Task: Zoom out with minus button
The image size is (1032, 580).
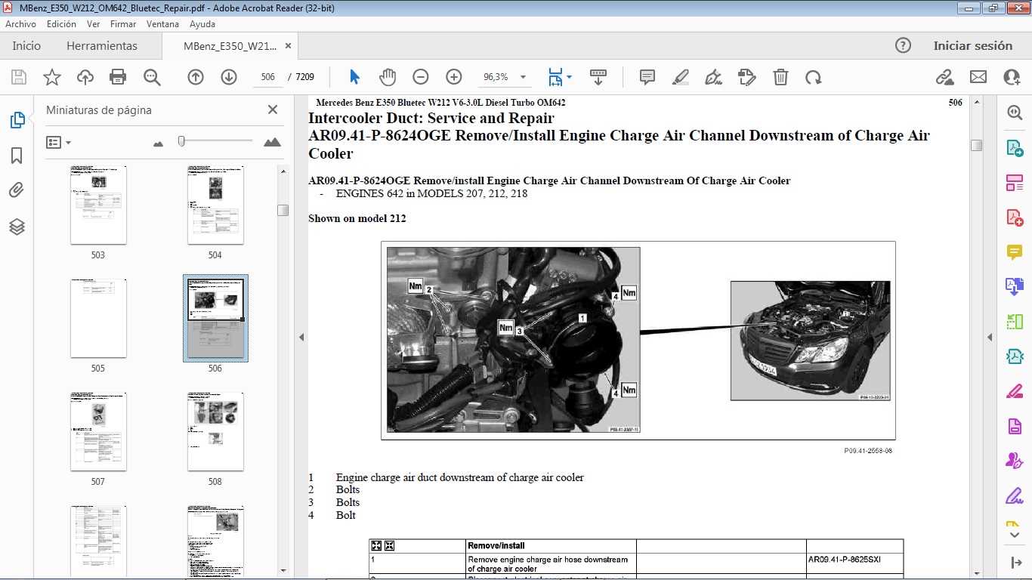Action: tap(421, 77)
